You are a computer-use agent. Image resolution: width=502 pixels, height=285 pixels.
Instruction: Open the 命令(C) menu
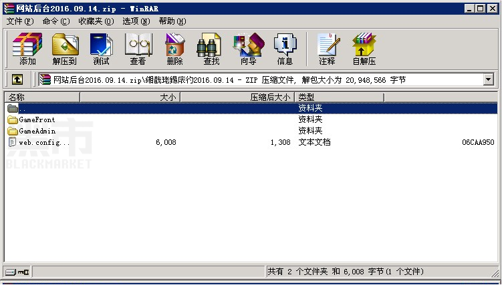point(56,21)
